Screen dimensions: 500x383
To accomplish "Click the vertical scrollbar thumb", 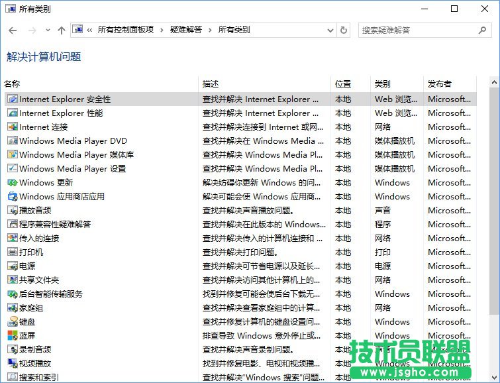I will (x=494, y=202).
